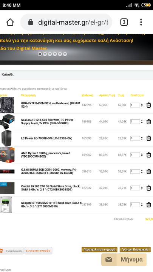Focus quantity field for Seagate ST1000DM010
The height and width of the screenshot is (272, 153).
135,205
